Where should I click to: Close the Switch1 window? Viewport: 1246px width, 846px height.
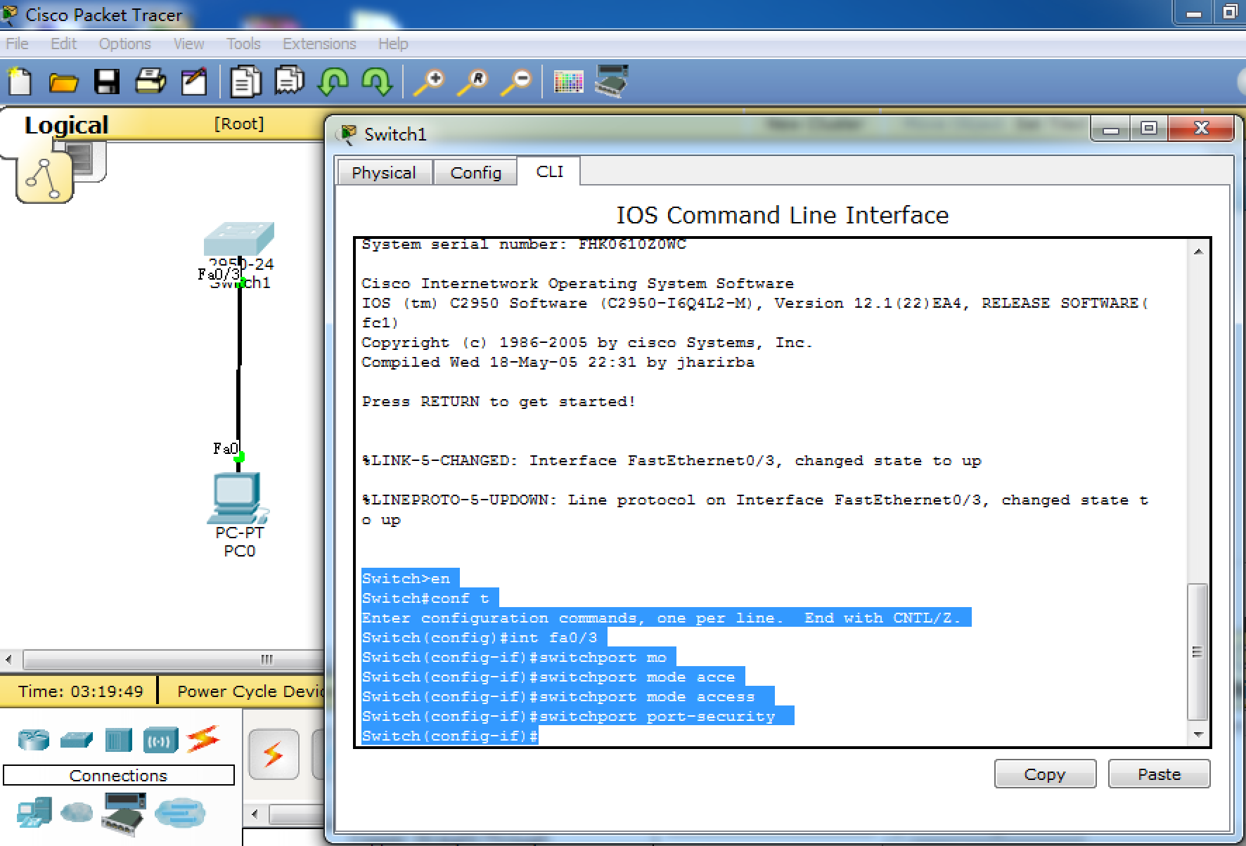coord(1201,129)
